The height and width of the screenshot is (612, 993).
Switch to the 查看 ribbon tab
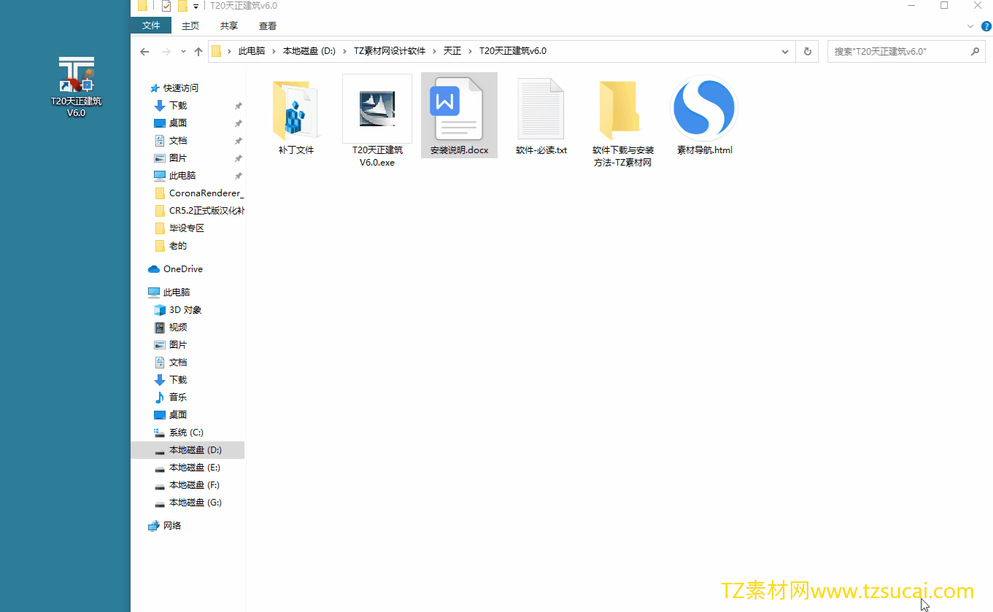(268, 26)
